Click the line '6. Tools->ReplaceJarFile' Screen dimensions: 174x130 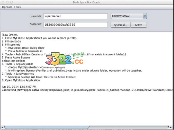coord(17,64)
